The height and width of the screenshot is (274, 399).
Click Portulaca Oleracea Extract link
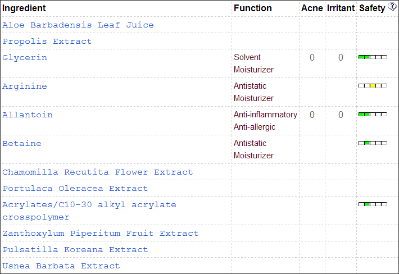click(x=75, y=189)
